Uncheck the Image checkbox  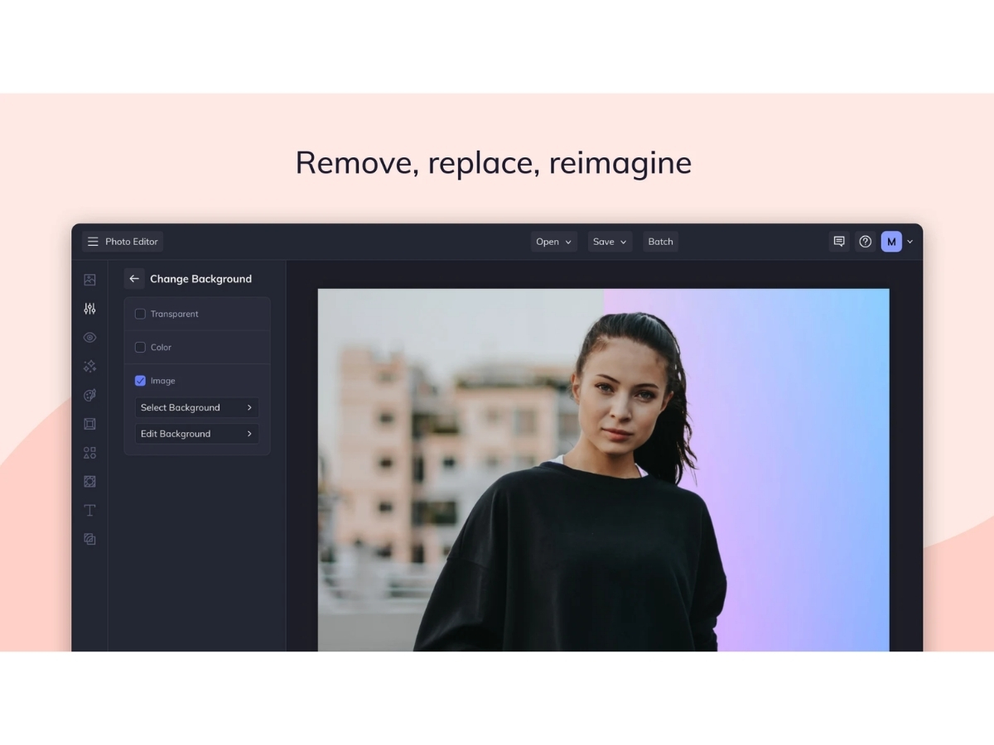point(140,381)
